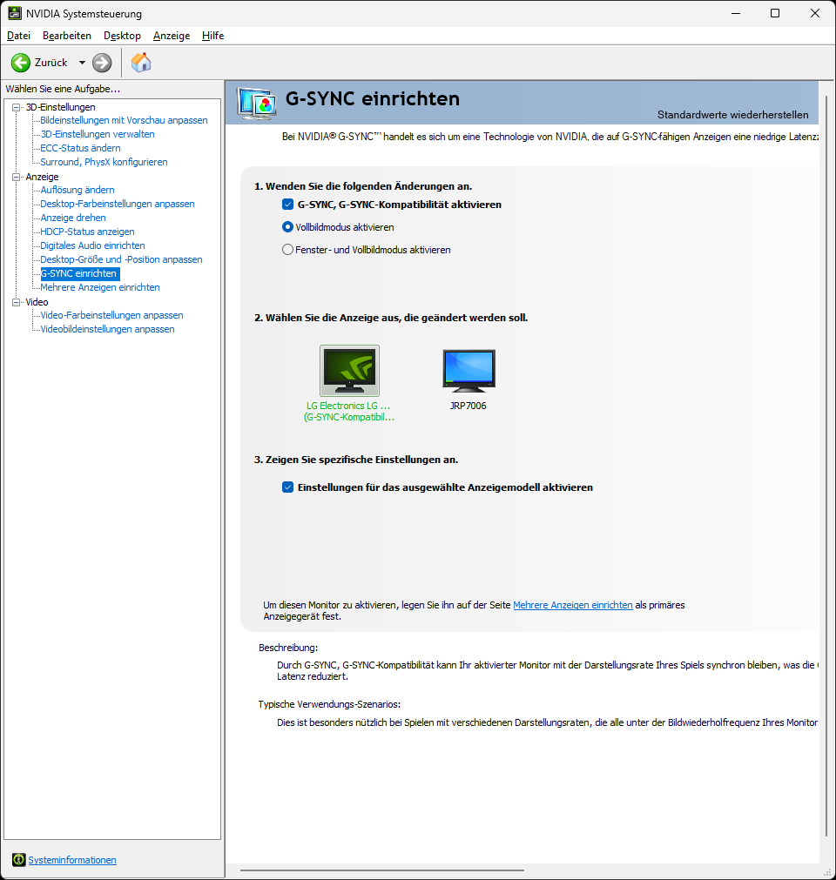Toggle Einstellungen für das ausgewählte Anzeigemodell checkbox
Screen dimensions: 836x880
(x=287, y=487)
